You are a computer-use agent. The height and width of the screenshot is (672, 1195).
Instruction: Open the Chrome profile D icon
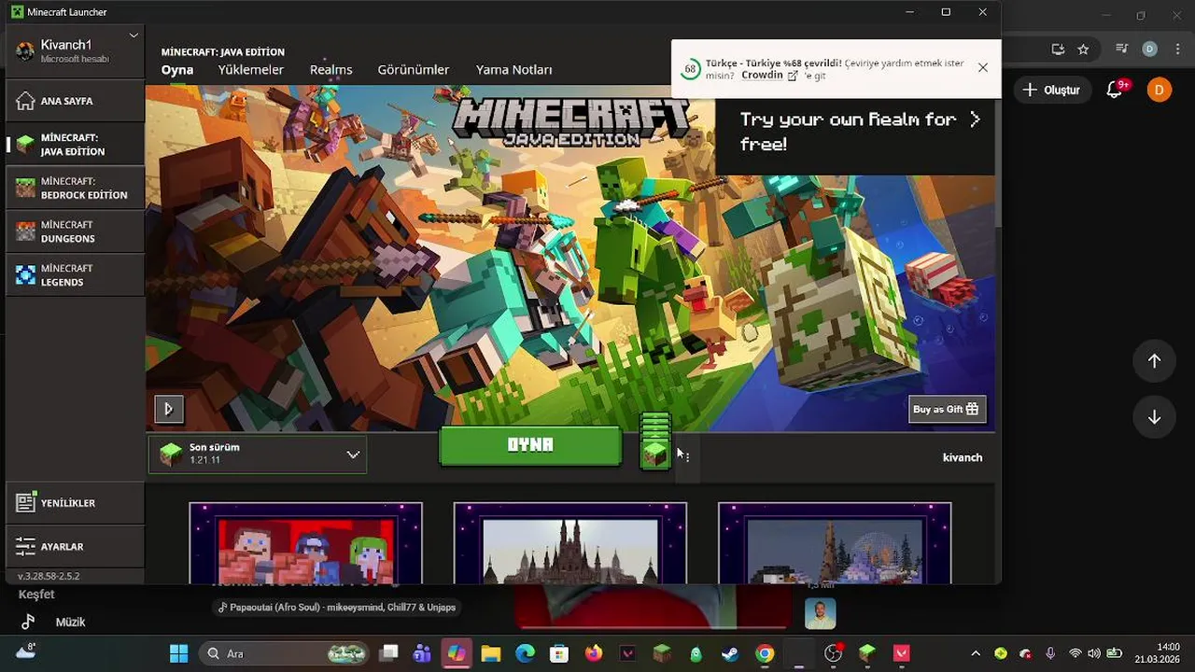pyautogui.click(x=1150, y=49)
